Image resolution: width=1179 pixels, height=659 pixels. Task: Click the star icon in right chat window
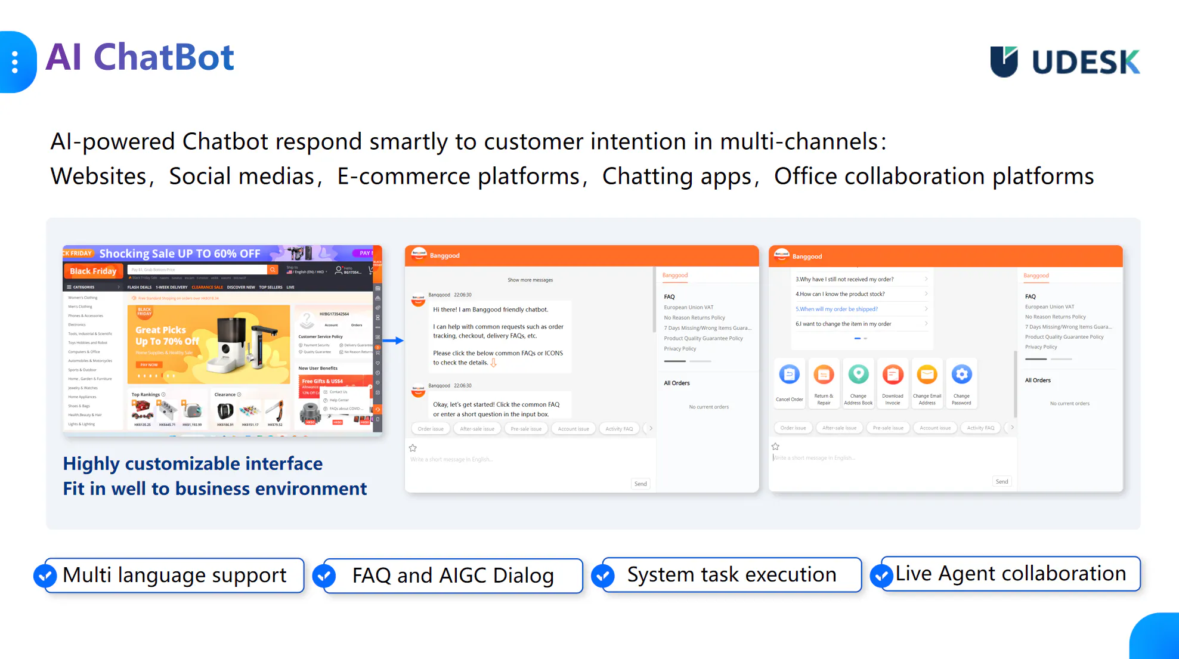775,446
